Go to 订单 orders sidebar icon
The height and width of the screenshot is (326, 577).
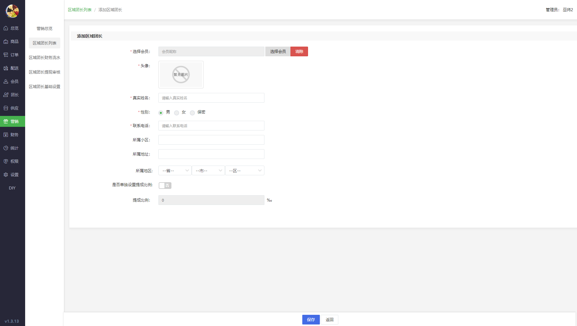6,55
